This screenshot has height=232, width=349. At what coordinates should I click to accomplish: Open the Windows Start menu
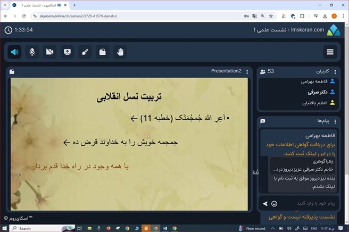pos(4,228)
